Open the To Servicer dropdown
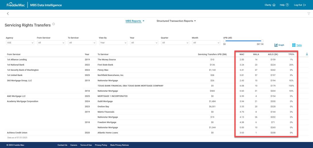Image resolution: width=313 pixels, height=148 pixels. 82,43
